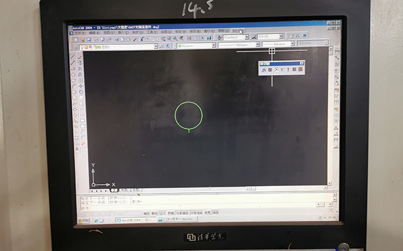This screenshot has height=251, width=403.
Task: Toggle the 对象捕捉 (Object Snap) status button
Action: coord(182,213)
